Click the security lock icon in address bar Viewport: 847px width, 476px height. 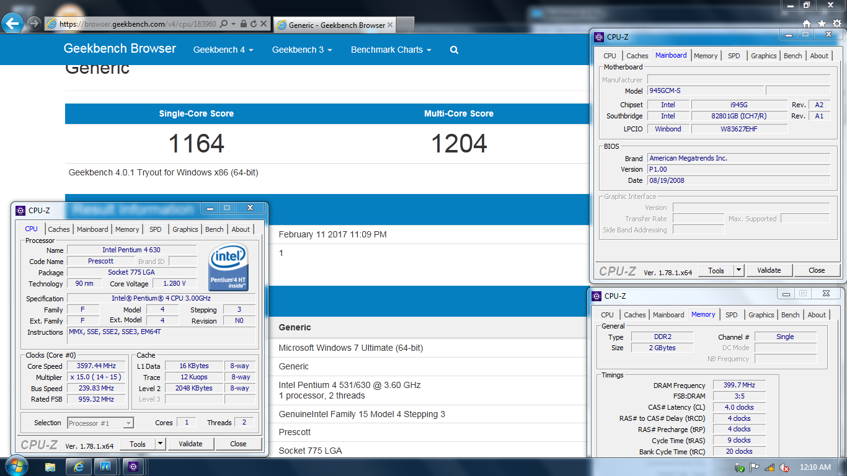tap(243, 24)
